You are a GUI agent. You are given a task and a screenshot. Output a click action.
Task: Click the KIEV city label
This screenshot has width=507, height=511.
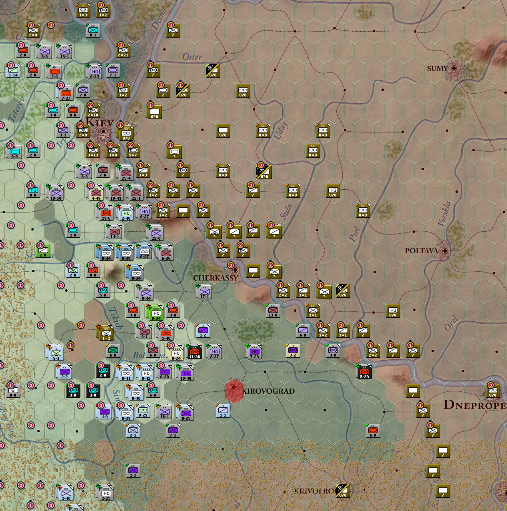pos(100,122)
